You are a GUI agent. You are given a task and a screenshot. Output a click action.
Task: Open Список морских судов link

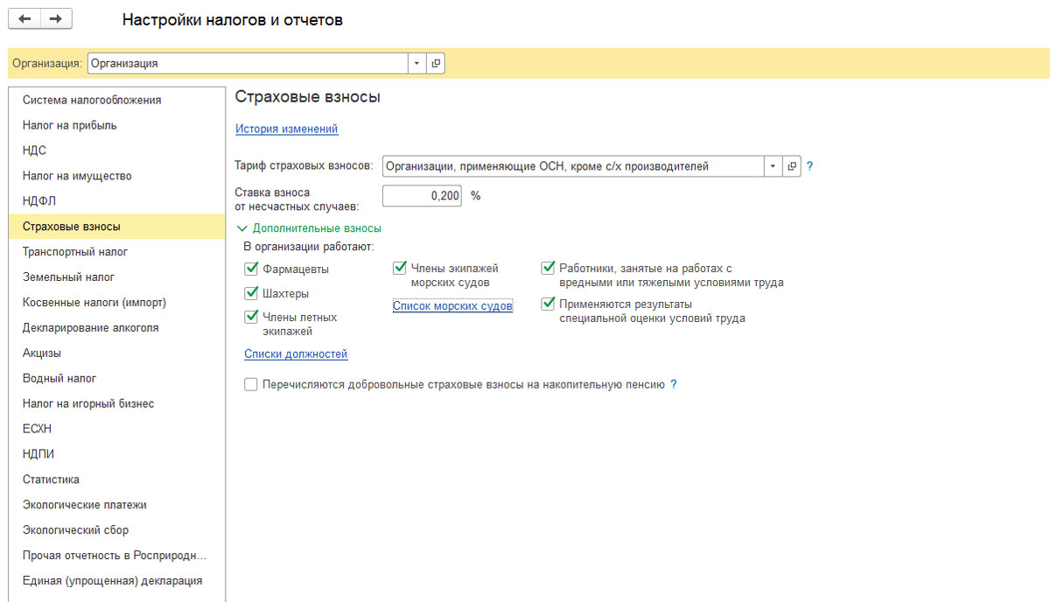point(451,306)
